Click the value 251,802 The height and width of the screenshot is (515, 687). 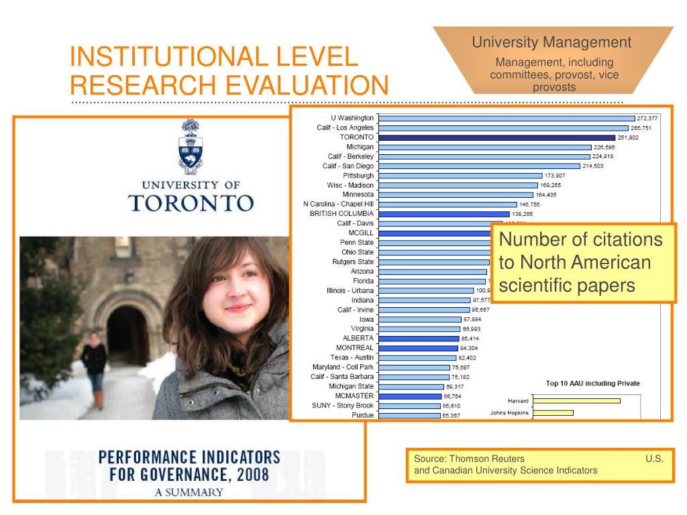pos(628,137)
